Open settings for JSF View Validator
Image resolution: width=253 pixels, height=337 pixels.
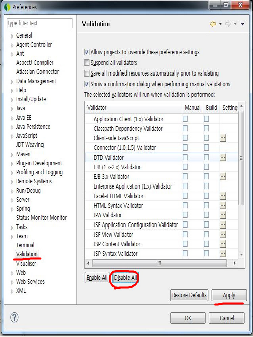223,234
